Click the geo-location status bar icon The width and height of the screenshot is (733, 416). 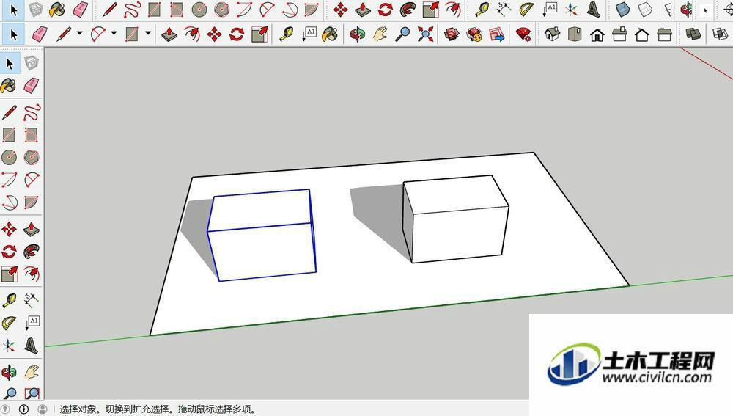(6, 409)
